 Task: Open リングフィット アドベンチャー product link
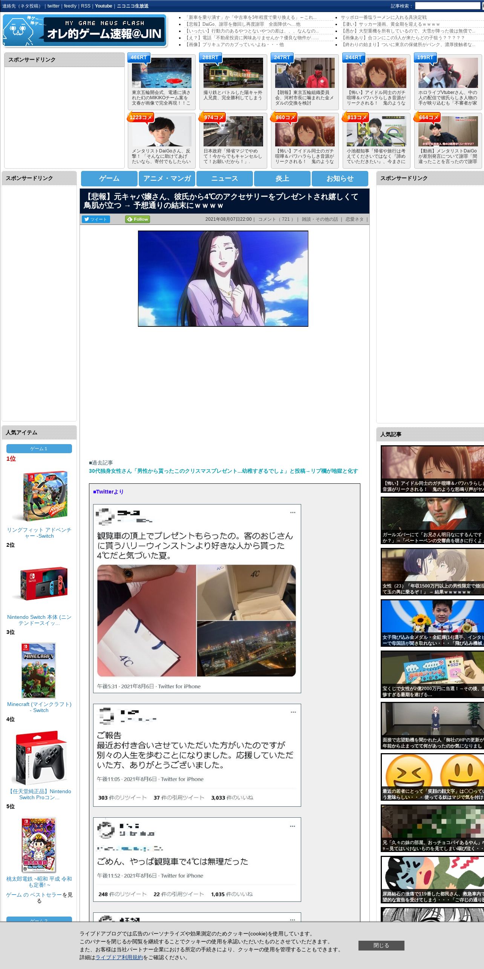(39, 533)
